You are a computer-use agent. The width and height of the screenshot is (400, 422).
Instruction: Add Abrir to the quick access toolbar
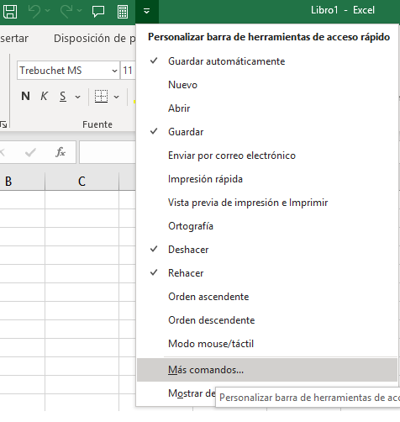pos(267,108)
